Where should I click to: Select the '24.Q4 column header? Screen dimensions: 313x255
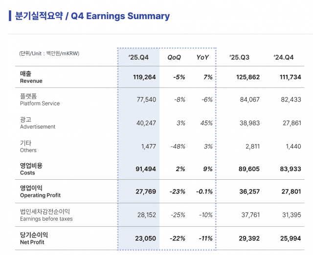pyautogui.click(x=284, y=58)
